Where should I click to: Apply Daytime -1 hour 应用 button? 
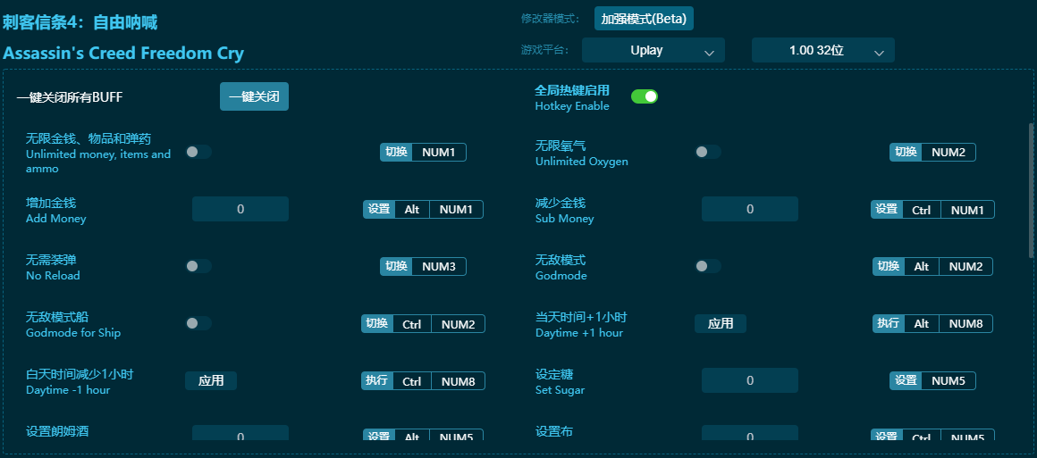pyautogui.click(x=211, y=380)
